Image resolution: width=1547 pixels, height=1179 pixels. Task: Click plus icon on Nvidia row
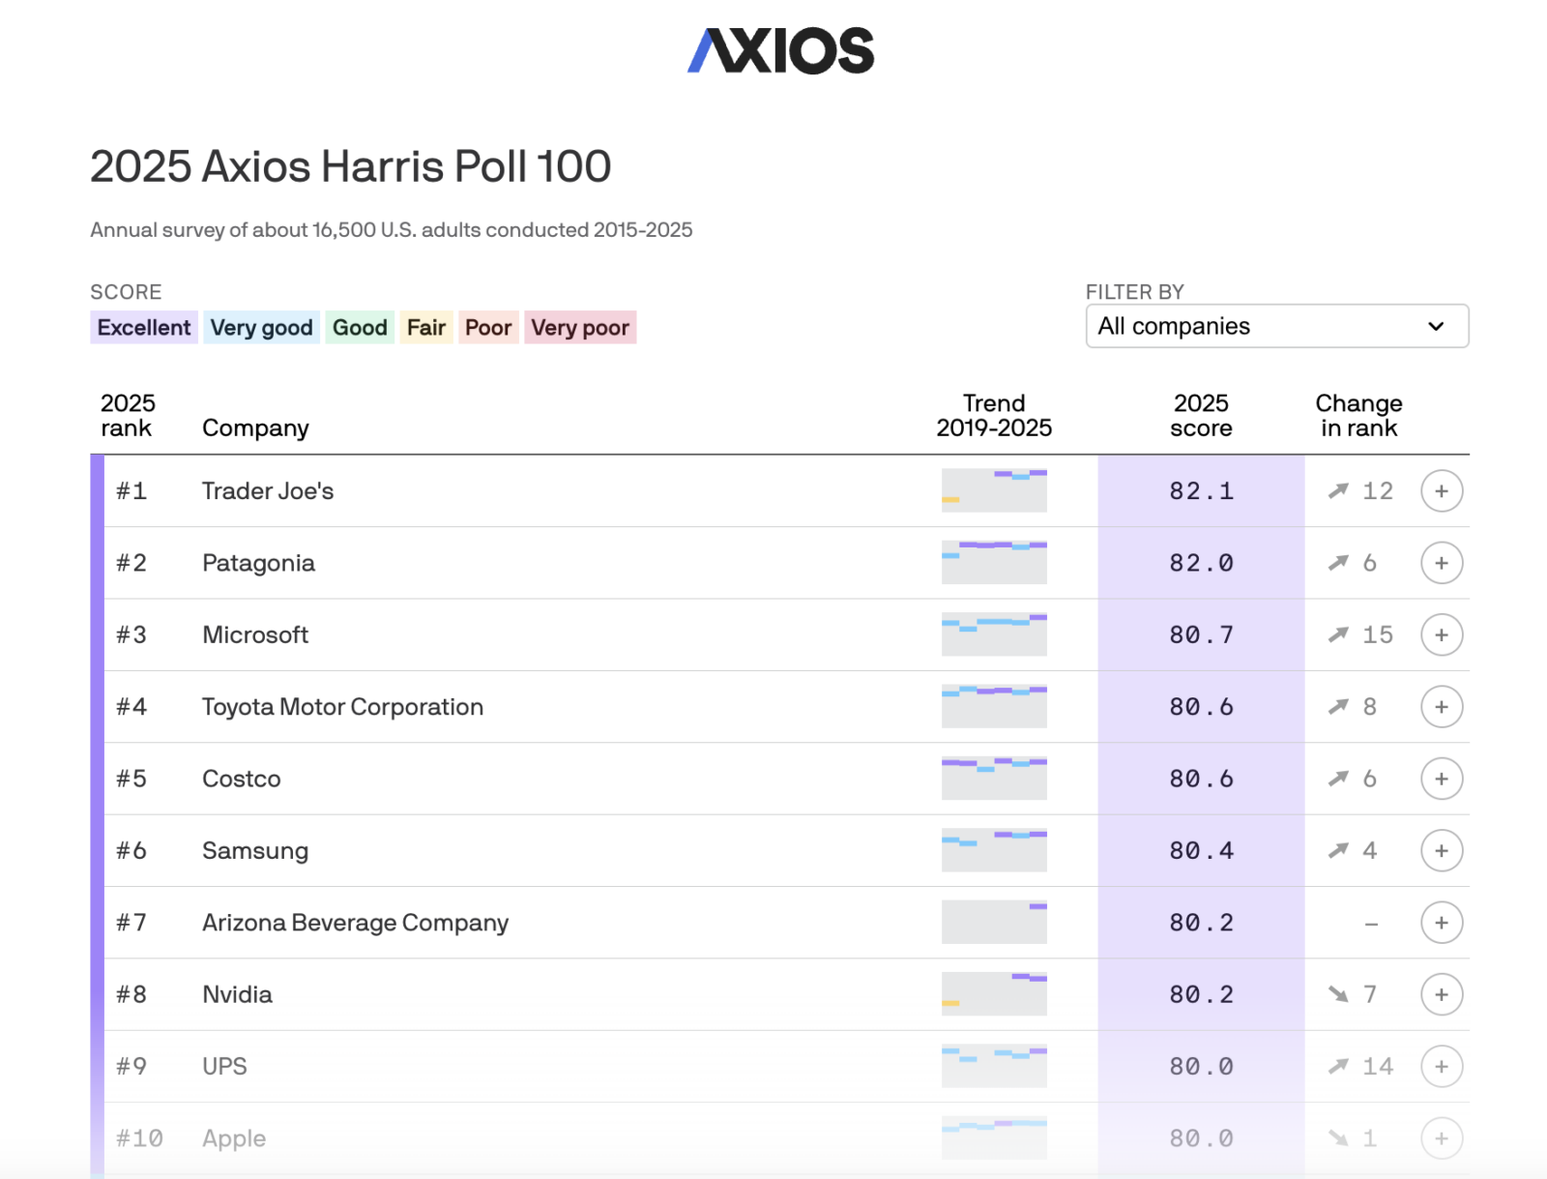pos(1441,994)
